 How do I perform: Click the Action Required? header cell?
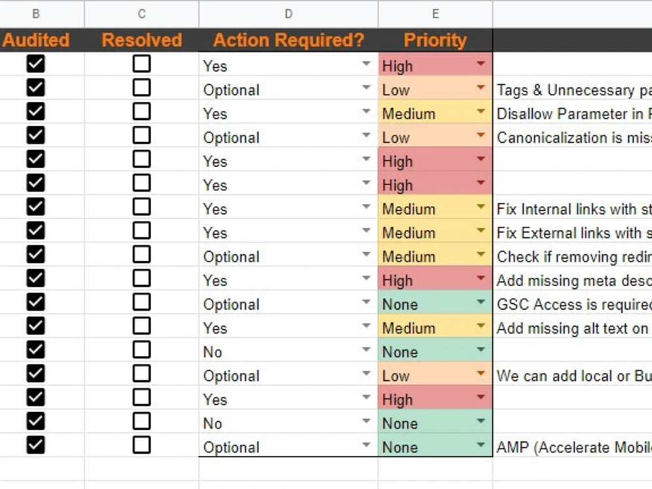(x=289, y=40)
